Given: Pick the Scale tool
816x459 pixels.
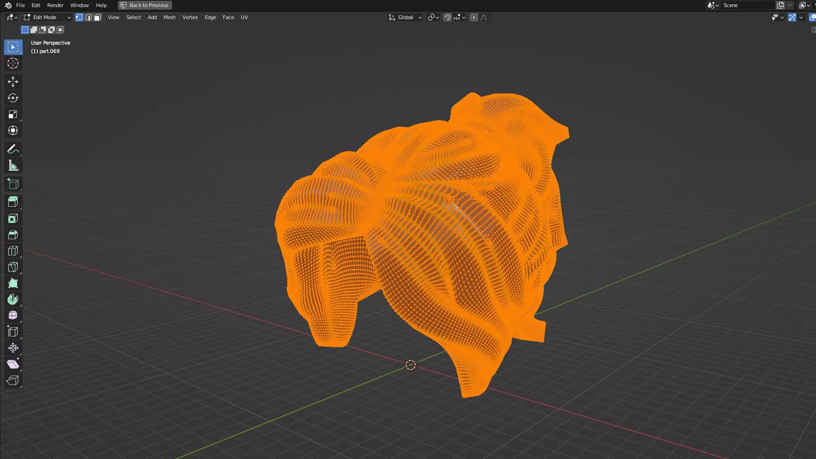Looking at the screenshot, I should pos(13,114).
